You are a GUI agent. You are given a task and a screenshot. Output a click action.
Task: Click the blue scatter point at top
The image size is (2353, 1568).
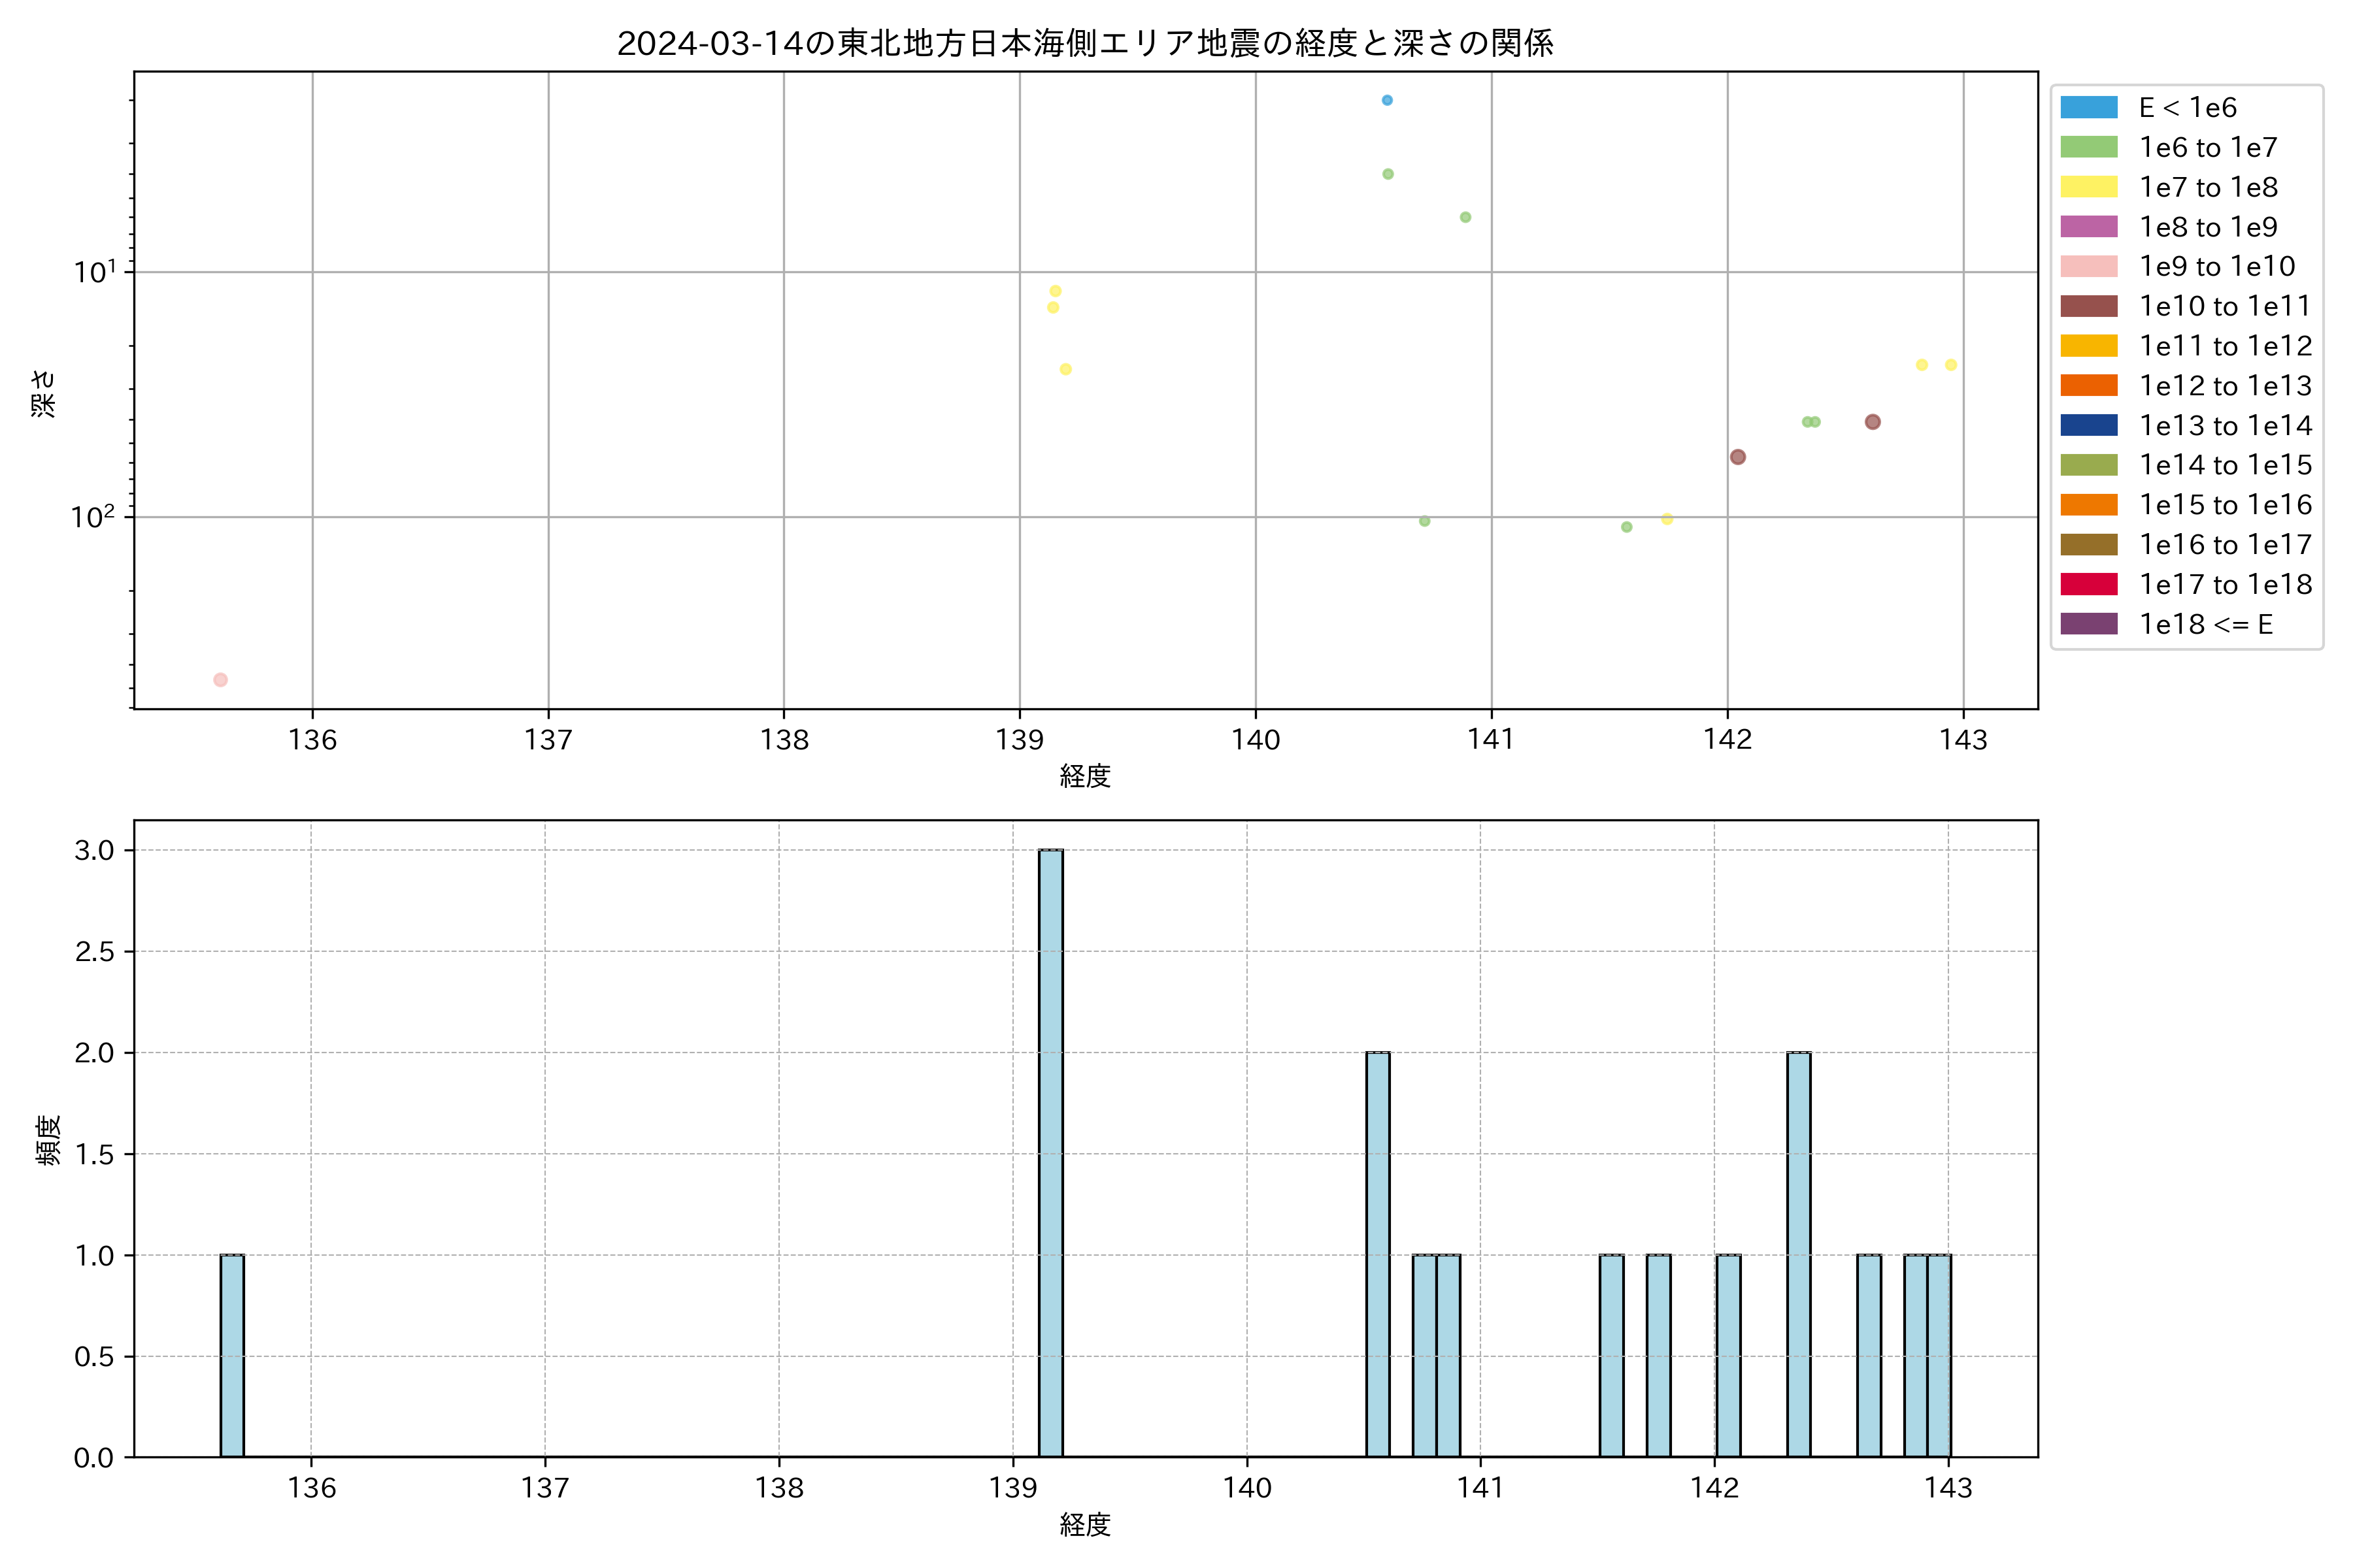(x=1386, y=100)
